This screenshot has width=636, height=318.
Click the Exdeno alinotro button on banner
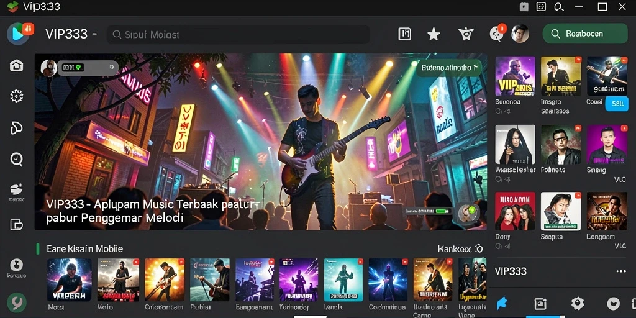[449, 68]
